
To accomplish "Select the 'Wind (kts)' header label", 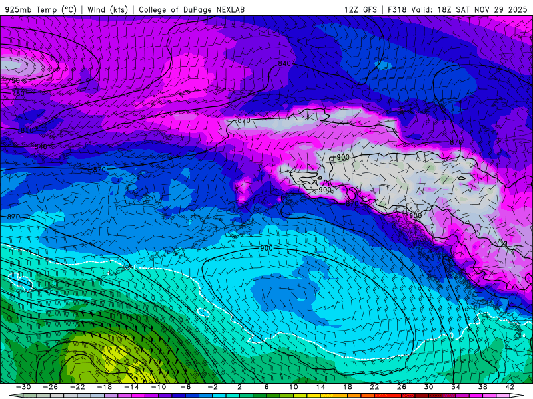I will click(107, 9).
